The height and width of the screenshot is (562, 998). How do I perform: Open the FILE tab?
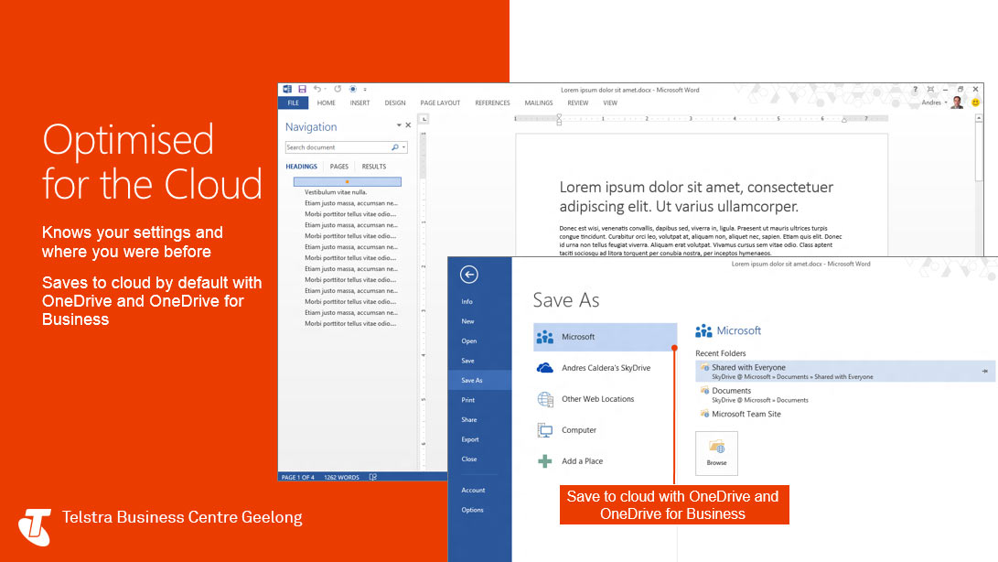pyautogui.click(x=293, y=103)
